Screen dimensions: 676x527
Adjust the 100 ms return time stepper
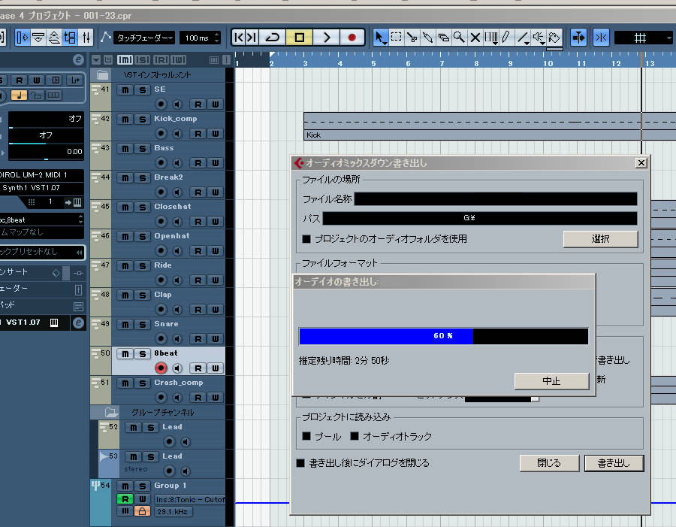pos(216,38)
